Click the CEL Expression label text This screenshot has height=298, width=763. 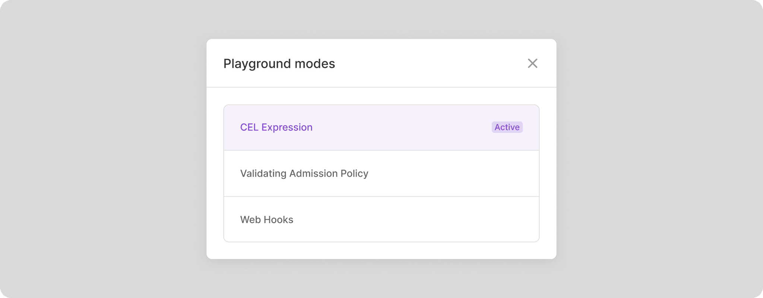pos(276,127)
